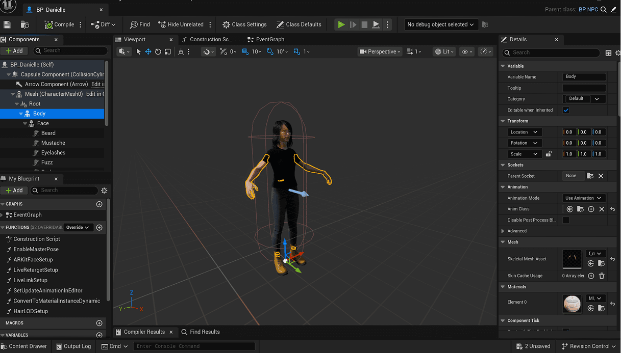This screenshot has width=621, height=353.
Task: Open LiveLinkSetup function
Action: tap(30, 281)
